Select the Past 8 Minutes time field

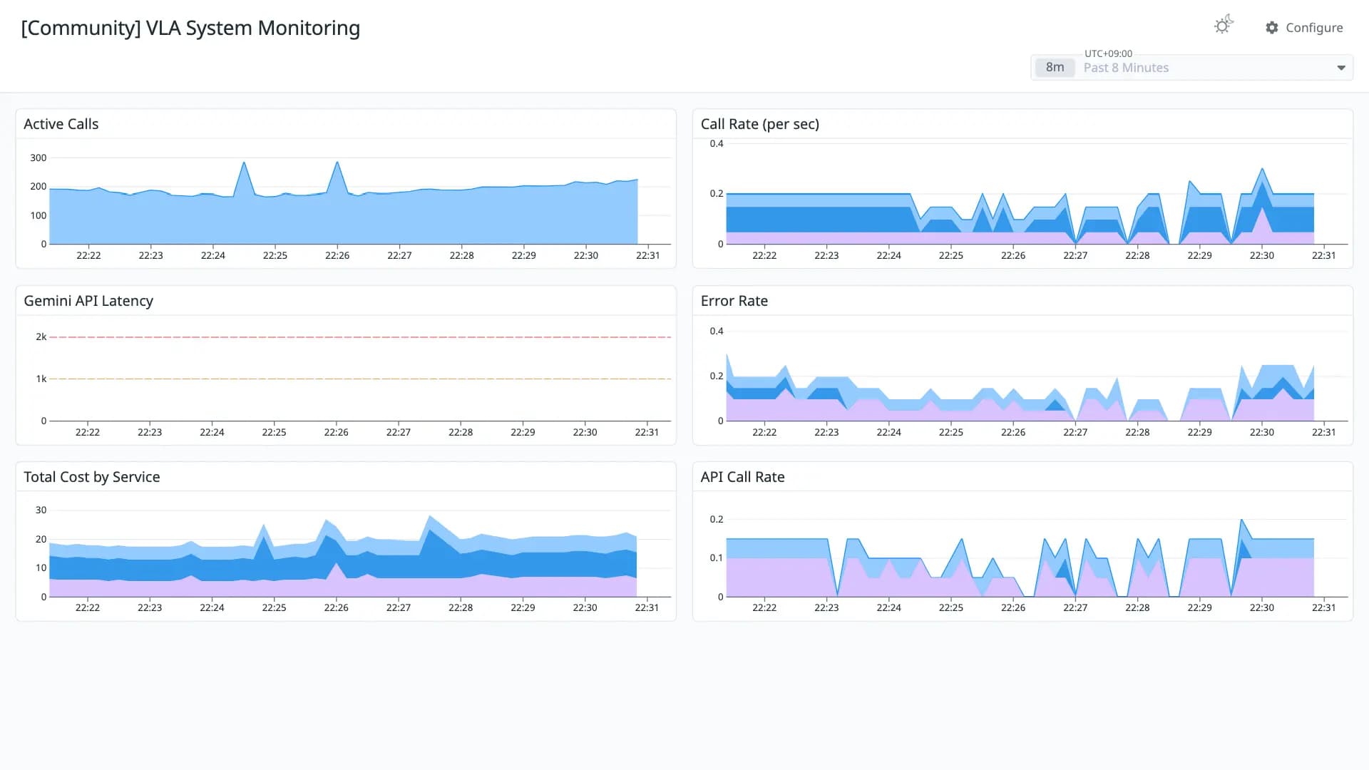click(1192, 68)
